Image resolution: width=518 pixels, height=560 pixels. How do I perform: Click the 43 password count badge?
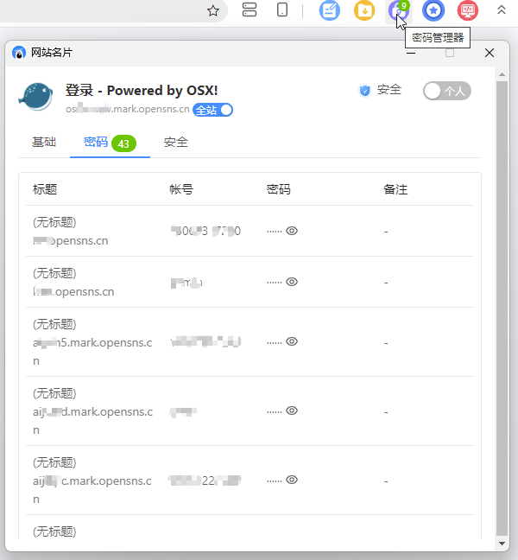[123, 143]
